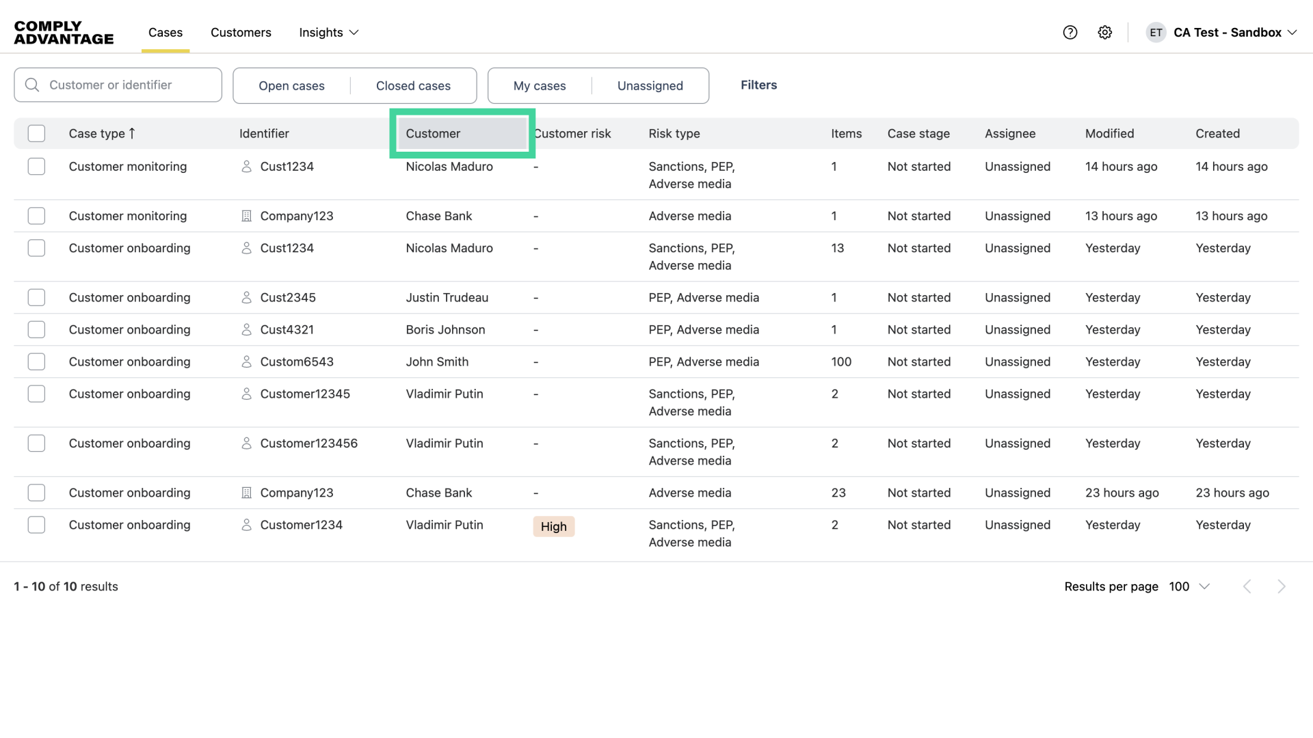
Task: Switch to the Customers tab
Action: [x=241, y=32]
